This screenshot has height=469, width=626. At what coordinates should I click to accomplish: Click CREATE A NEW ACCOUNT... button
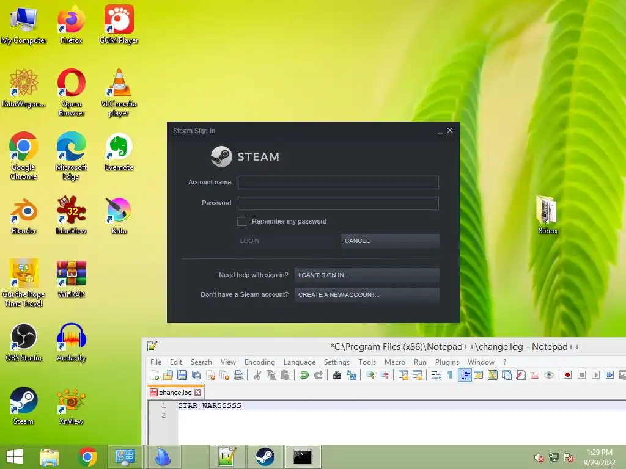tap(367, 295)
